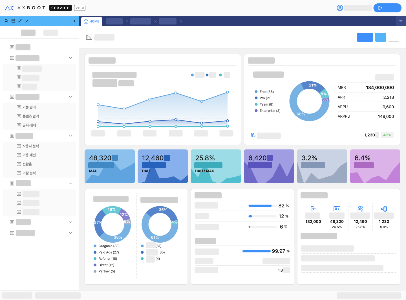Screen dimensions: 406x300
Task: Click the list icon beside 전환율
Action: click(x=19, y=164)
